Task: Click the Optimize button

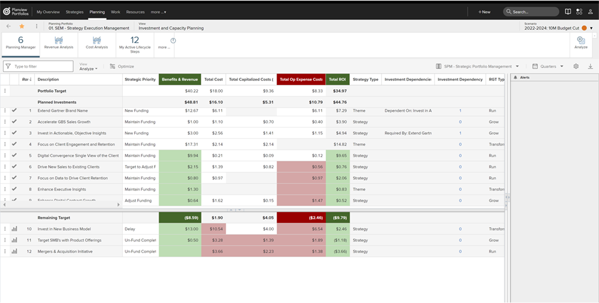Action: coord(122,66)
